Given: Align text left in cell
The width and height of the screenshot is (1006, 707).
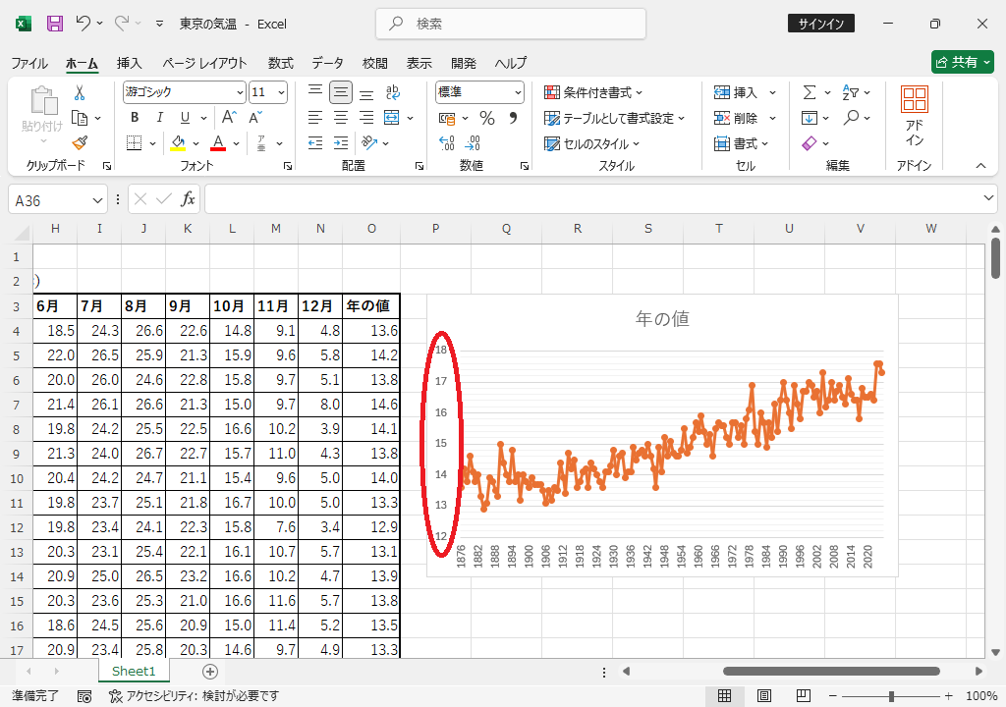Looking at the screenshot, I should click(x=315, y=118).
